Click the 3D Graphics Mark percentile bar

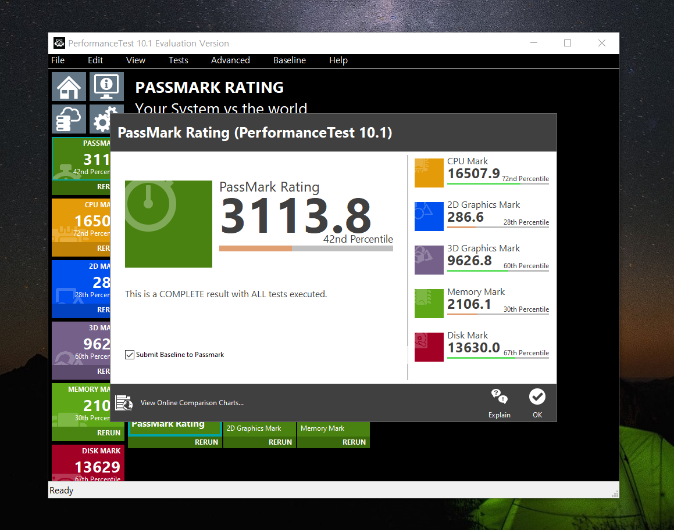pos(498,271)
